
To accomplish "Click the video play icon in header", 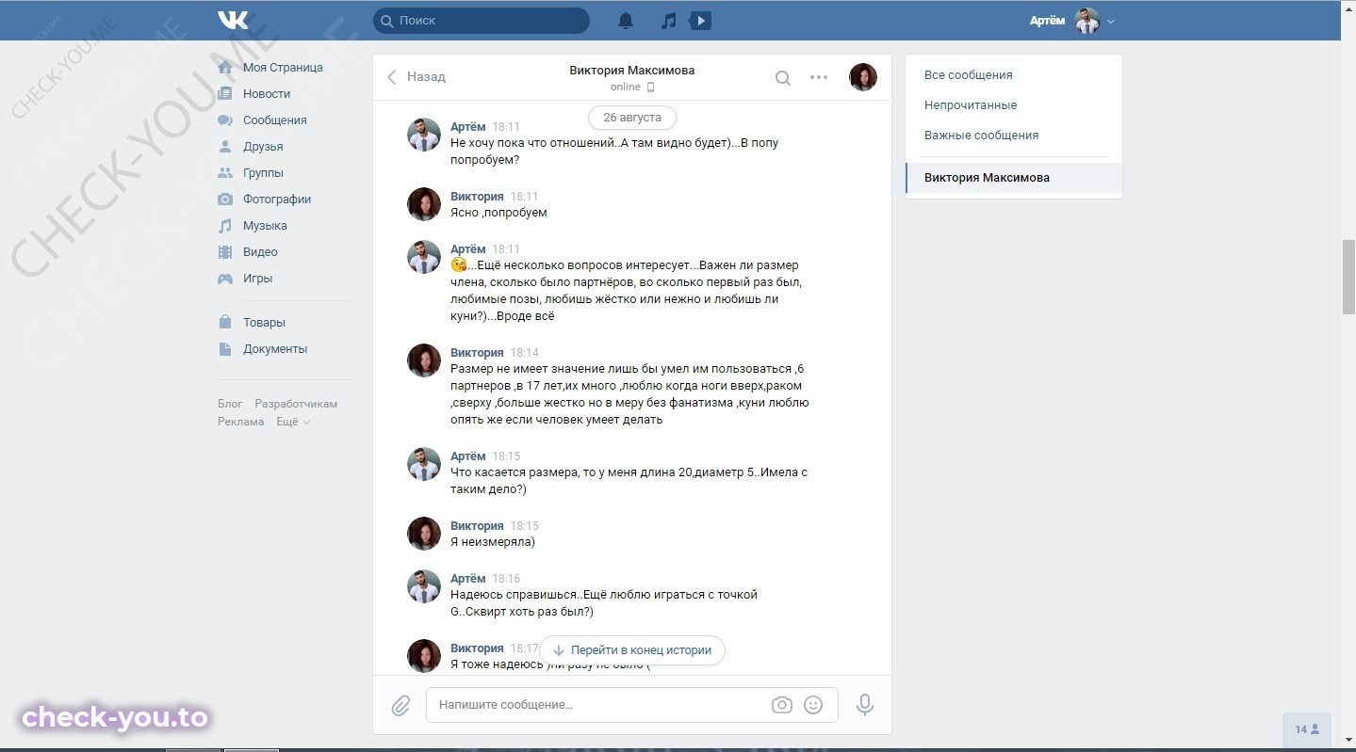I will pyautogui.click(x=700, y=20).
